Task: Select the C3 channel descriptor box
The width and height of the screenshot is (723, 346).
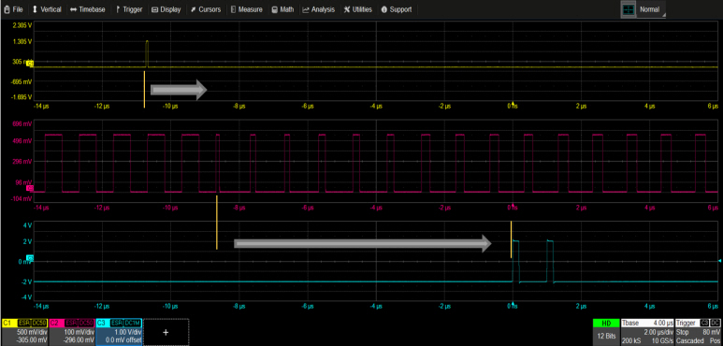Action: click(x=119, y=332)
